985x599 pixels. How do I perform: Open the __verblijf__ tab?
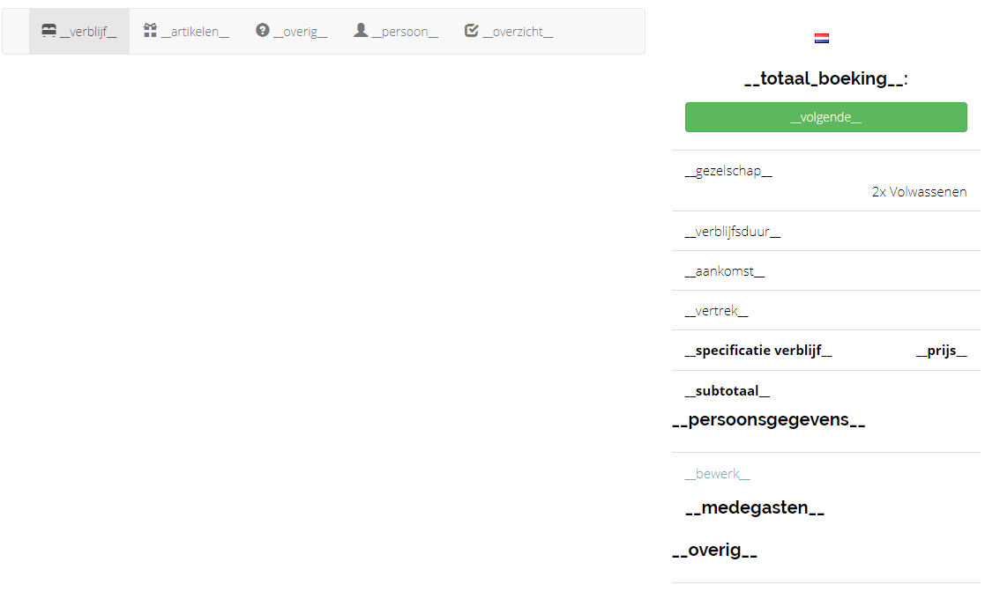pos(79,32)
